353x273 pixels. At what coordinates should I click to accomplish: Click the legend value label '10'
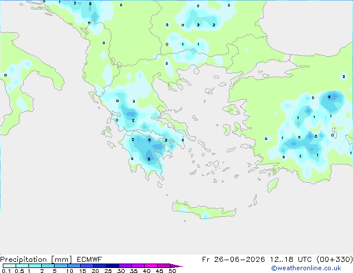[x=70, y=271]
